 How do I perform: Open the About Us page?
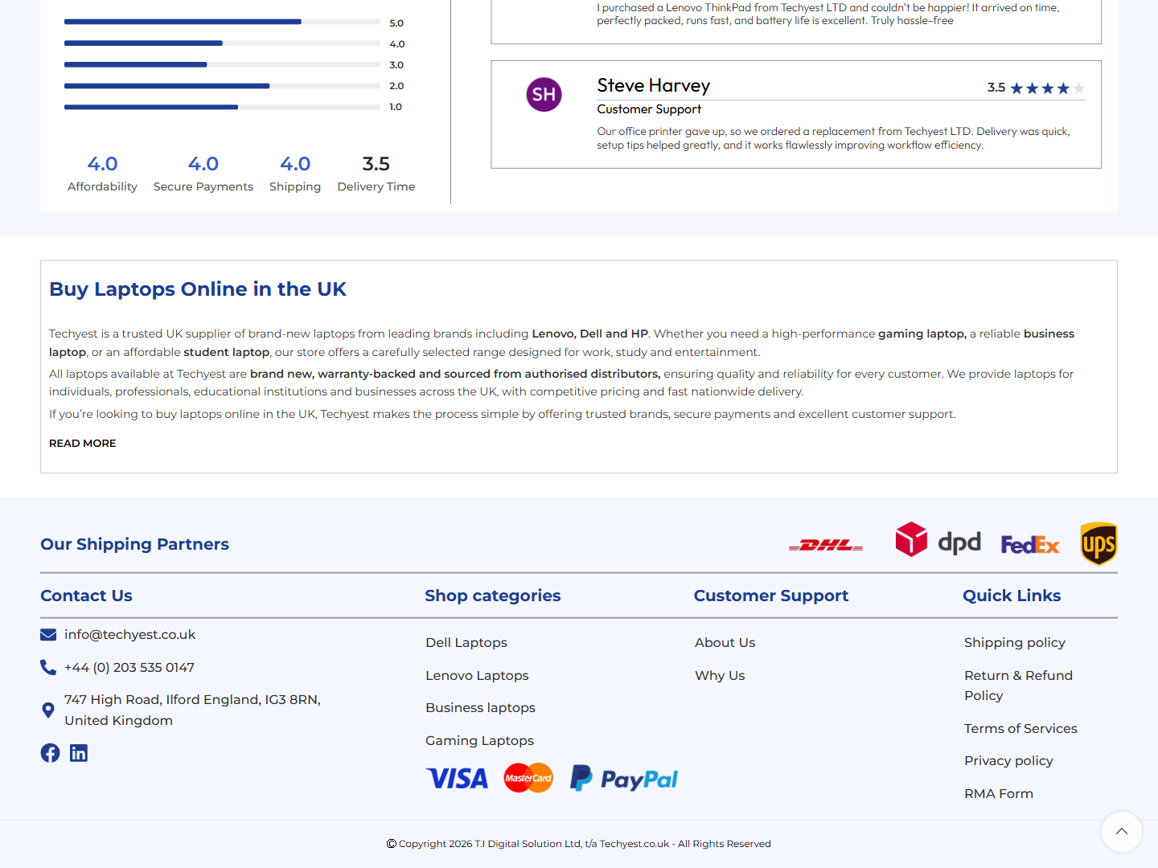click(x=725, y=643)
